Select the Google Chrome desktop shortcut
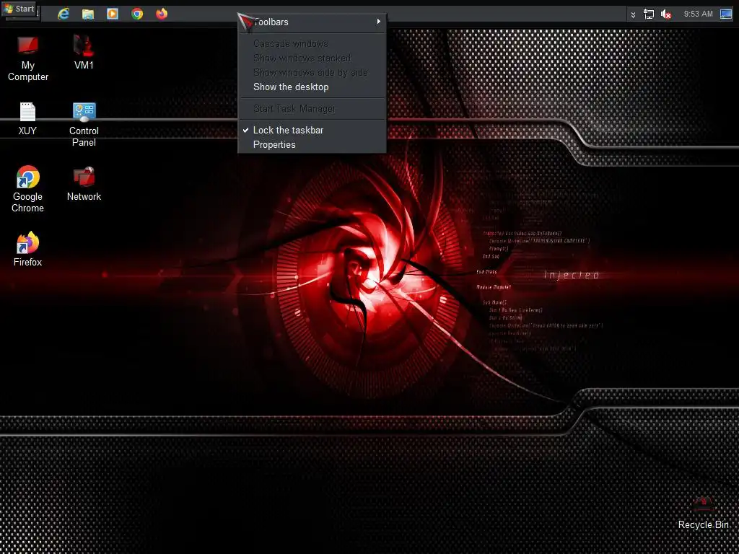The width and height of the screenshot is (739, 554). (x=28, y=189)
